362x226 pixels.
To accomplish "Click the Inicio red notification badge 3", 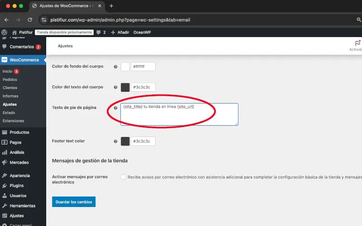I will 16,71.
